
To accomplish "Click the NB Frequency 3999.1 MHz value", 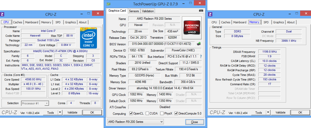I will pos(289,41).
